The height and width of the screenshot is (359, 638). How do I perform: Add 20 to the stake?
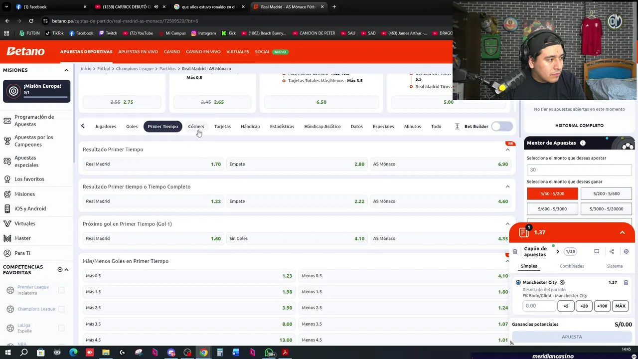(584, 306)
